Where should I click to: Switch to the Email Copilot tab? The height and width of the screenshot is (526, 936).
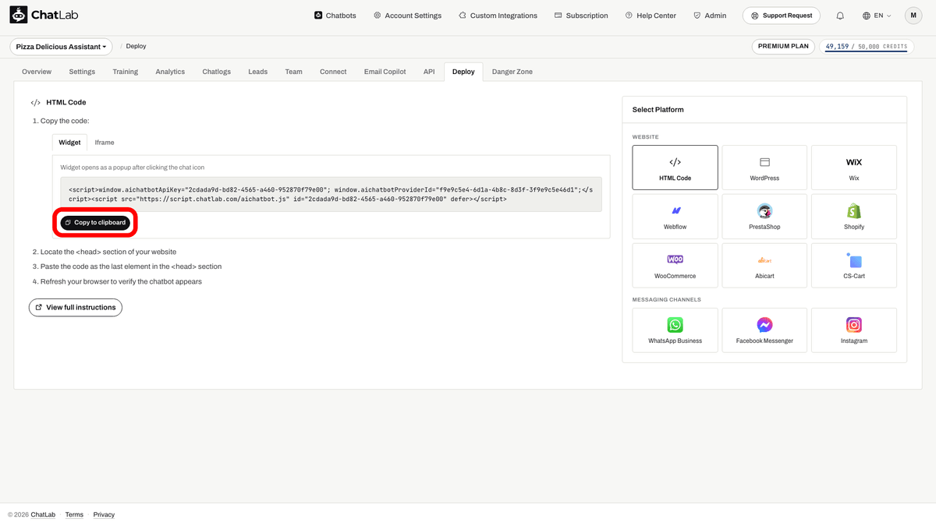coord(385,72)
